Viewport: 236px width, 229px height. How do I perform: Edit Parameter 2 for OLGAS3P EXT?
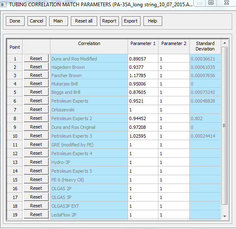pos(174,206)
